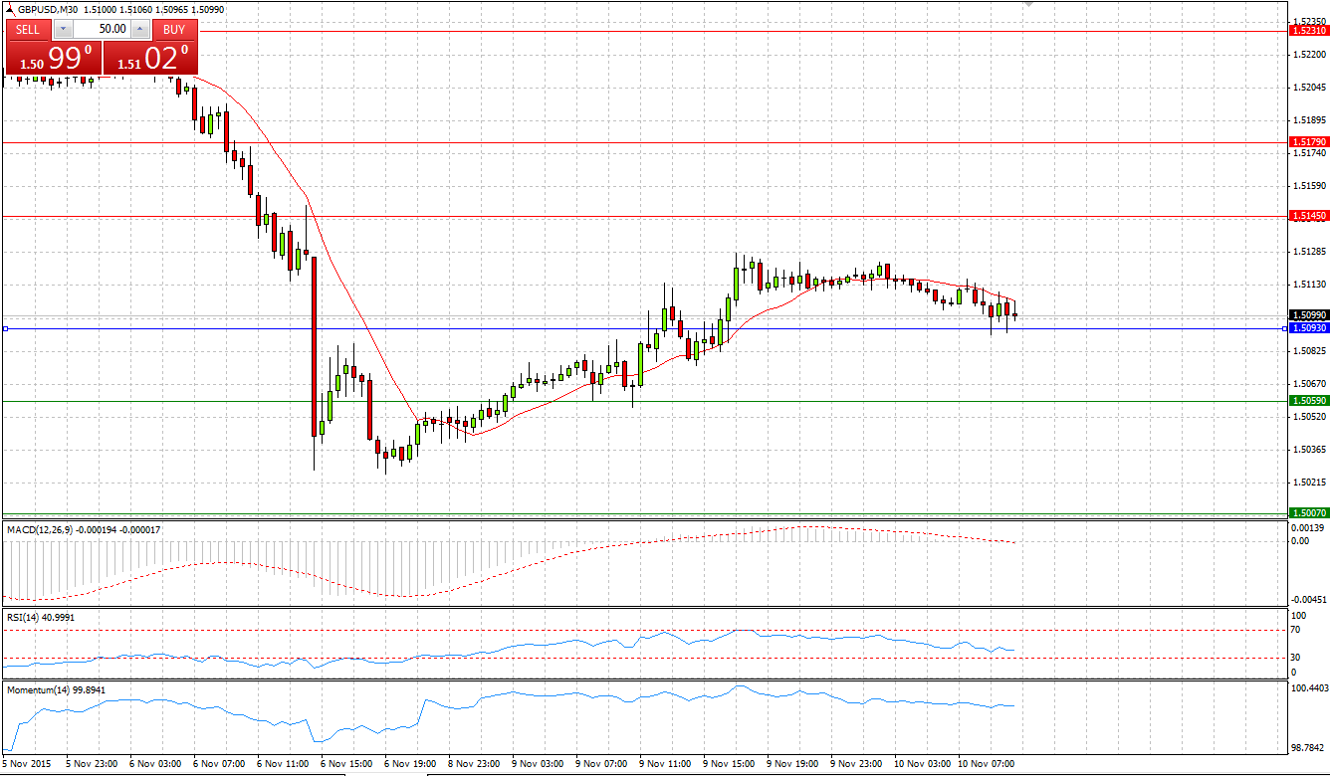The width and height of the screenshot is (1330, 776).
Task: Click the current price label 1.50990
Action: tap(1308, 315)
